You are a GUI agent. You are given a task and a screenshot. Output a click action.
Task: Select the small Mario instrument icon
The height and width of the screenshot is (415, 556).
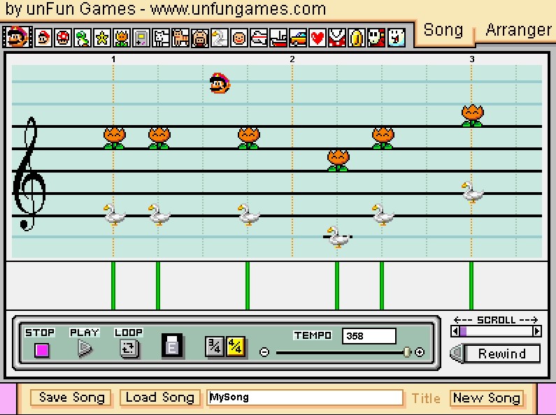pyautogui.click(x=43, y=38)
